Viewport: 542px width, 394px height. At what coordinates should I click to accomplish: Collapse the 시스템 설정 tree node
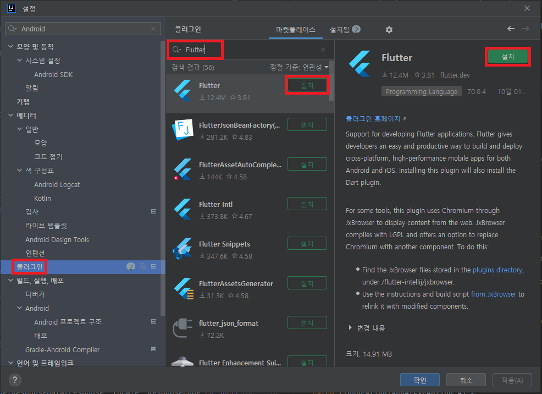coord(20,60)
